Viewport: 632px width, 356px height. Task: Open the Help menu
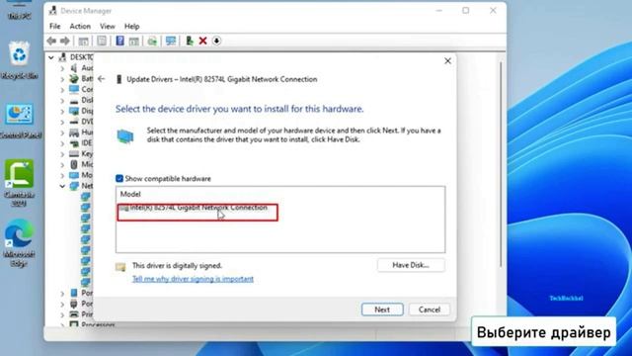[131, 27]
